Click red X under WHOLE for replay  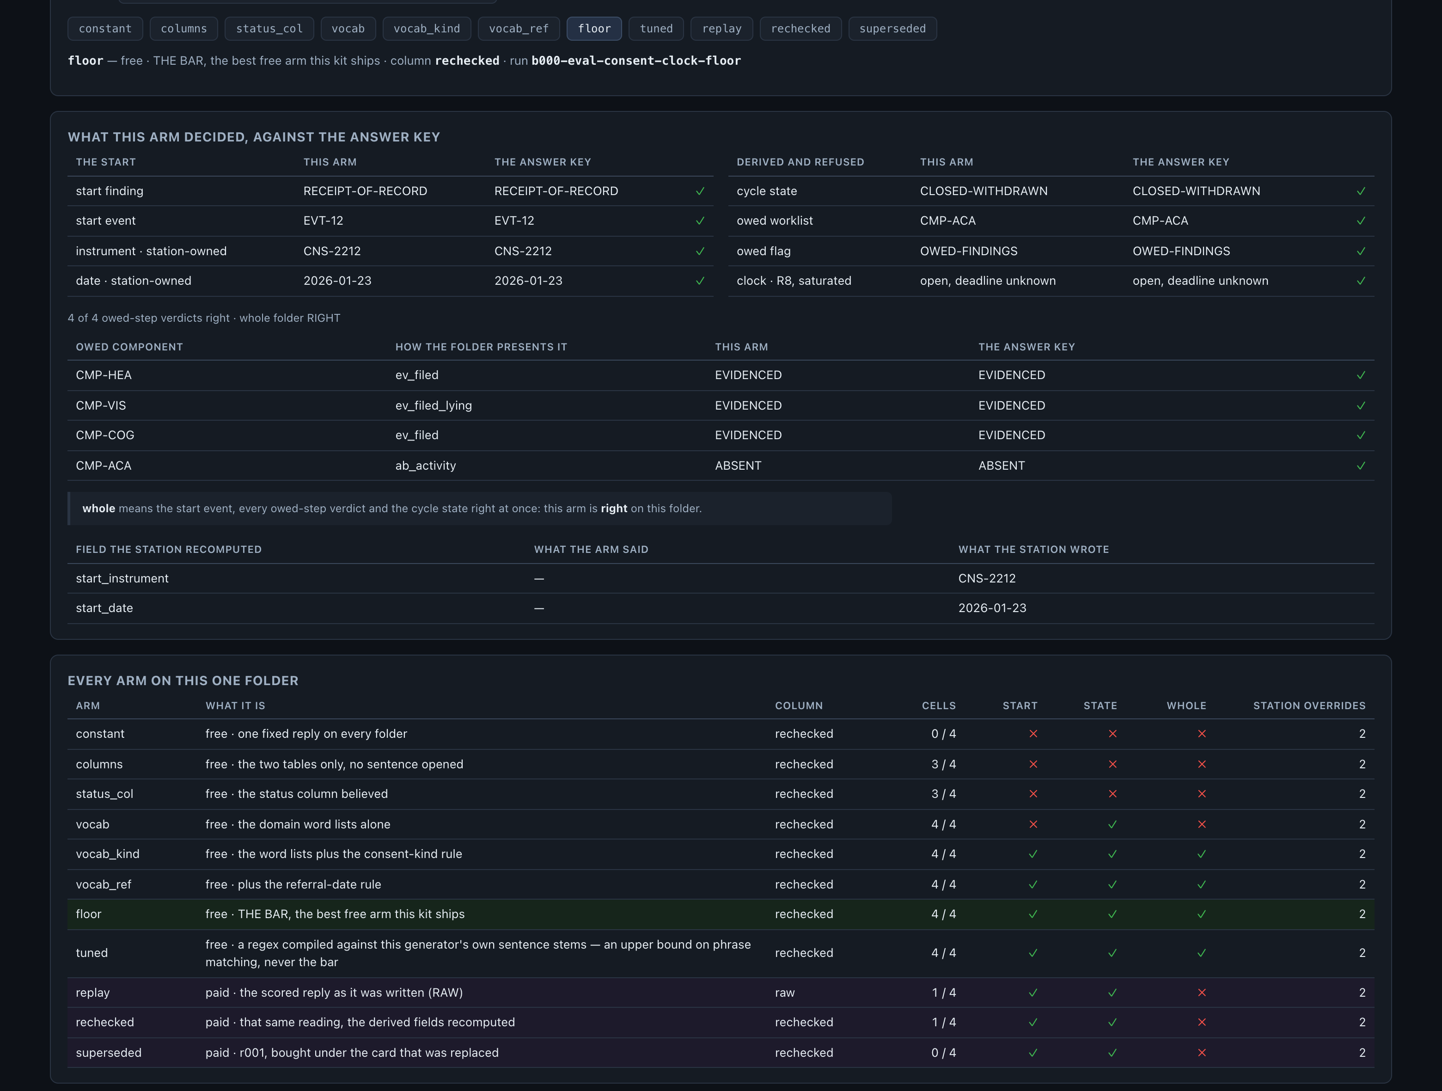[1202, 993]
